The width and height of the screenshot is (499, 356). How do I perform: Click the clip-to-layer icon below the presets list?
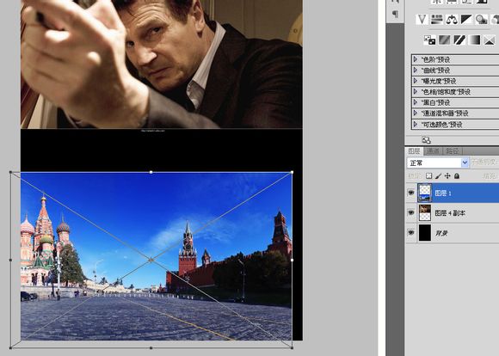tap(426, 140)
